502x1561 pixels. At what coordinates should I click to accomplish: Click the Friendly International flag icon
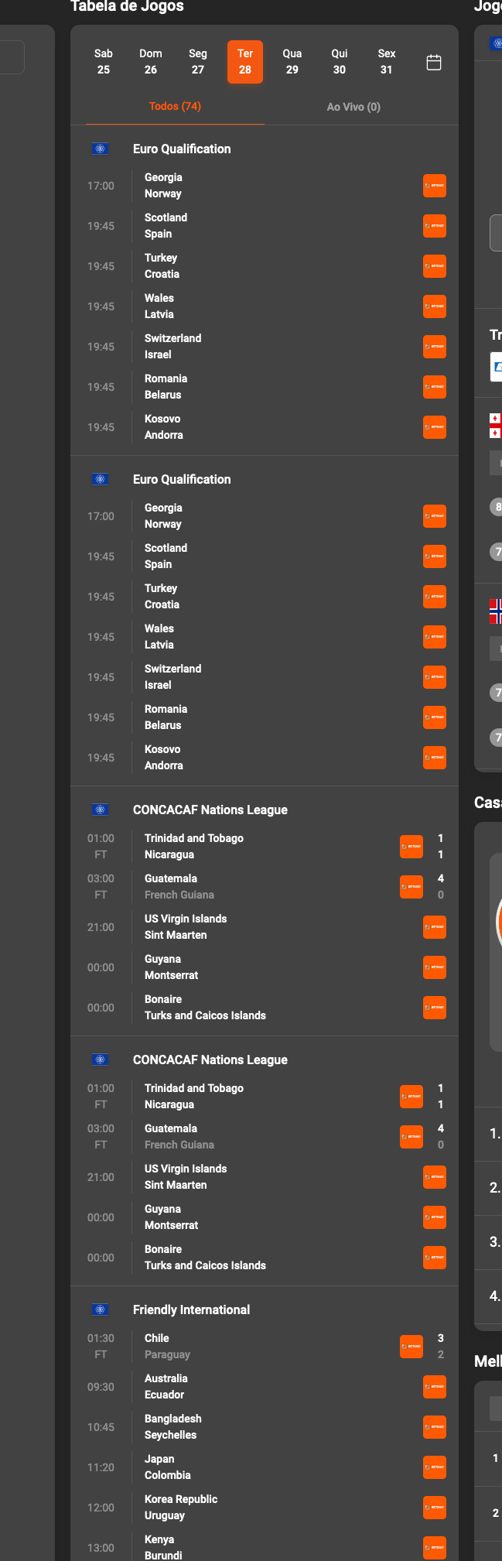(x=100, y=1309)
